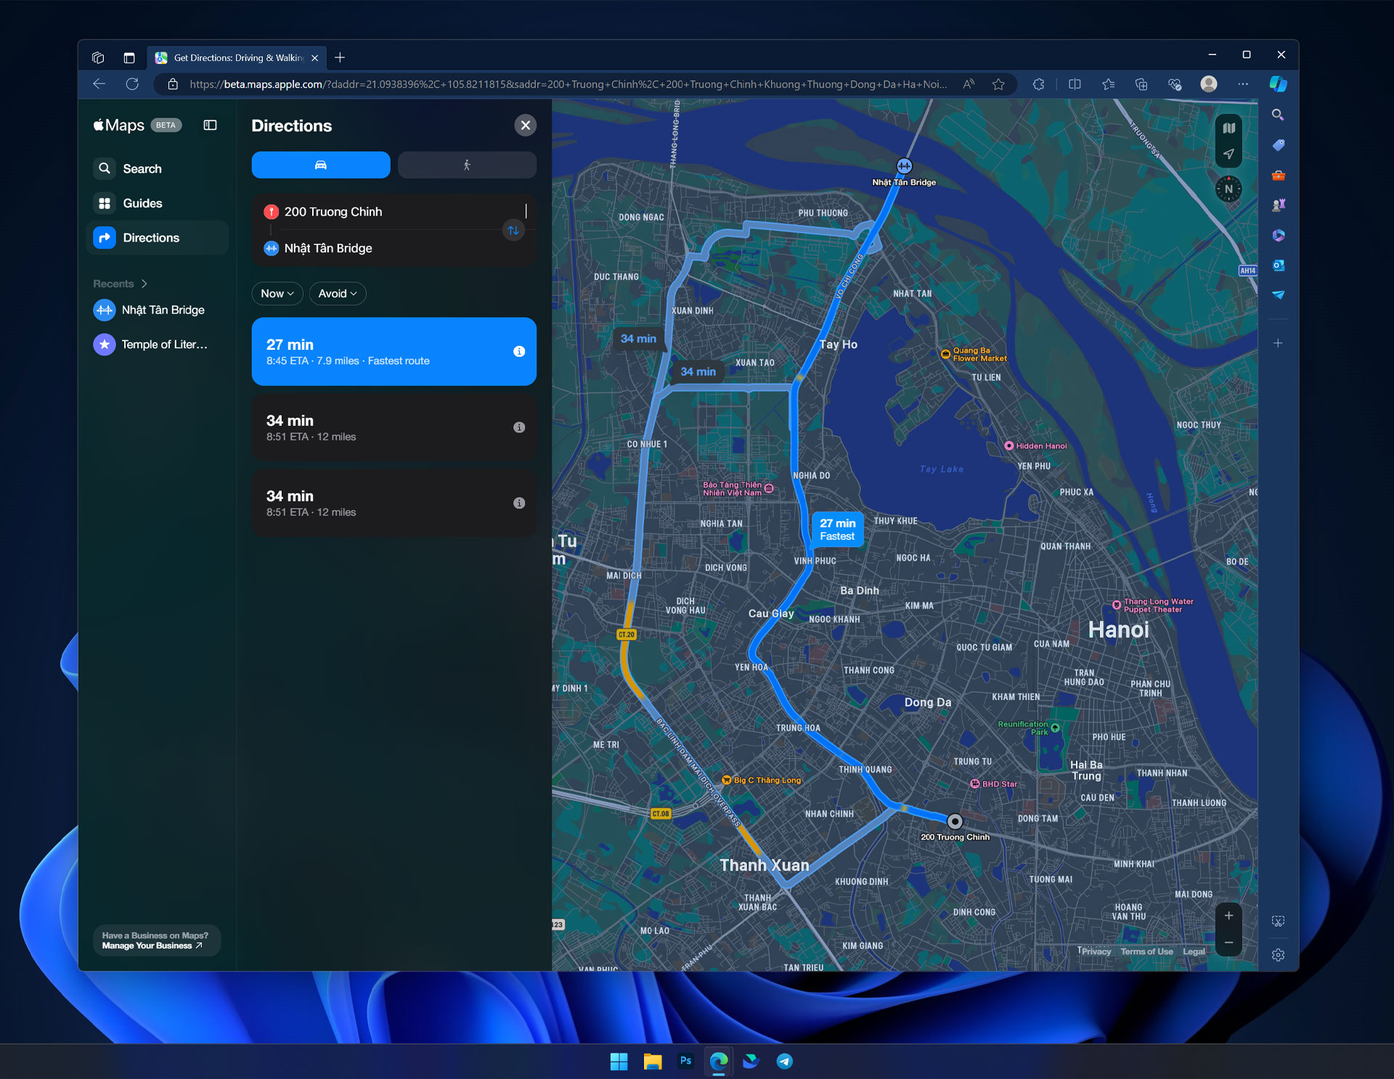The height and width of the screenshot is (1079, 1394).
Task: Open Guides in Maps sidebar
Action: click(x=158, y=203)
